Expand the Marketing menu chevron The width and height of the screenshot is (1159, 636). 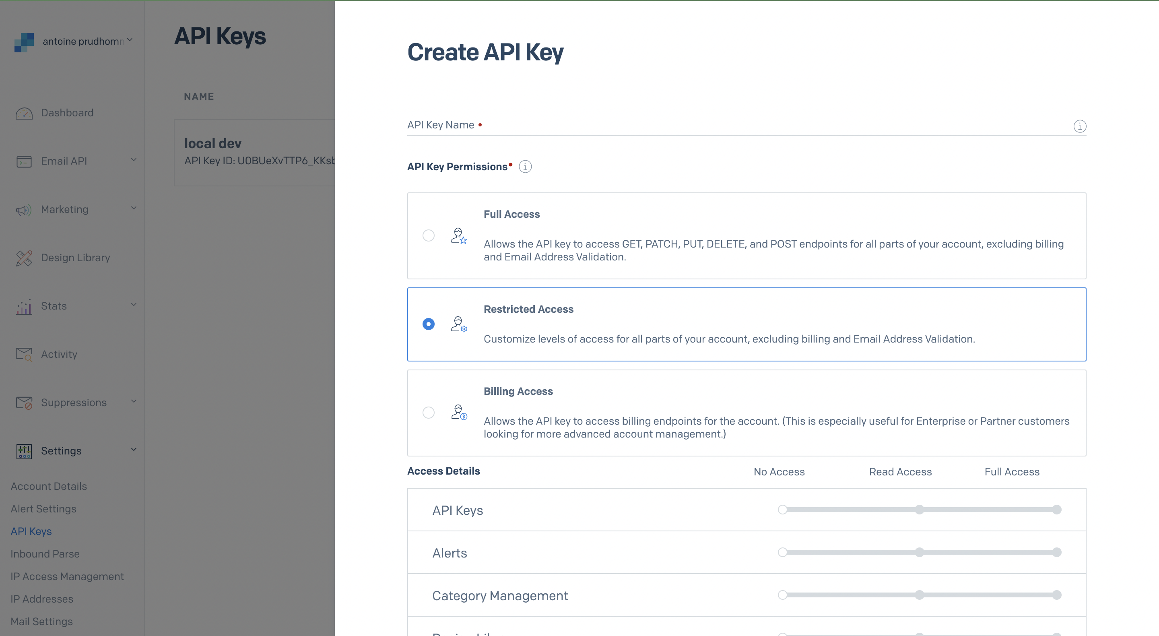click(x=134, y=208)
